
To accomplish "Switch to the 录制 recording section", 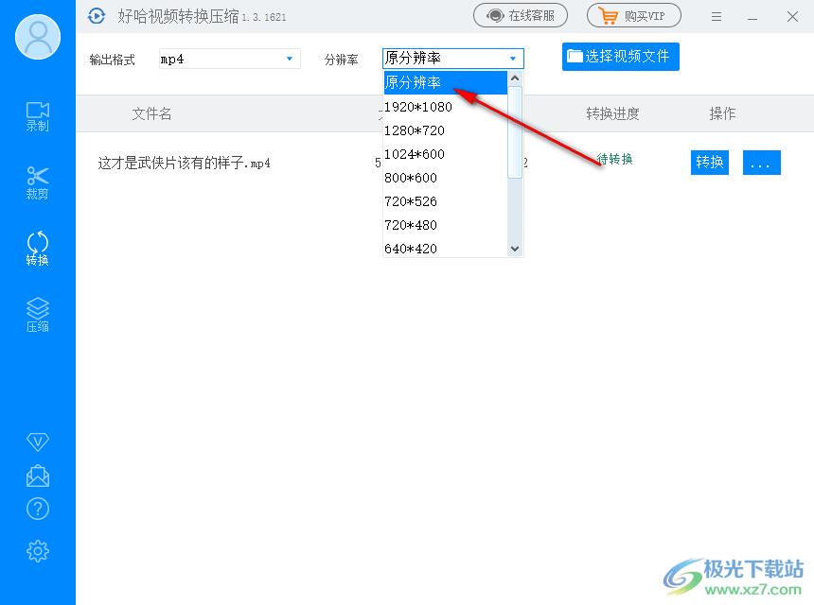I will (37, 116).
